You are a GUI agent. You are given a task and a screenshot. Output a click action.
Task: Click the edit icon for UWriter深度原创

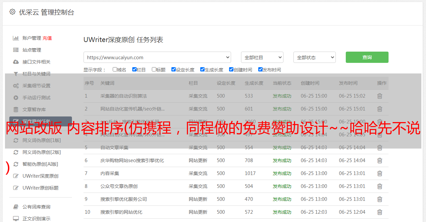16,176
